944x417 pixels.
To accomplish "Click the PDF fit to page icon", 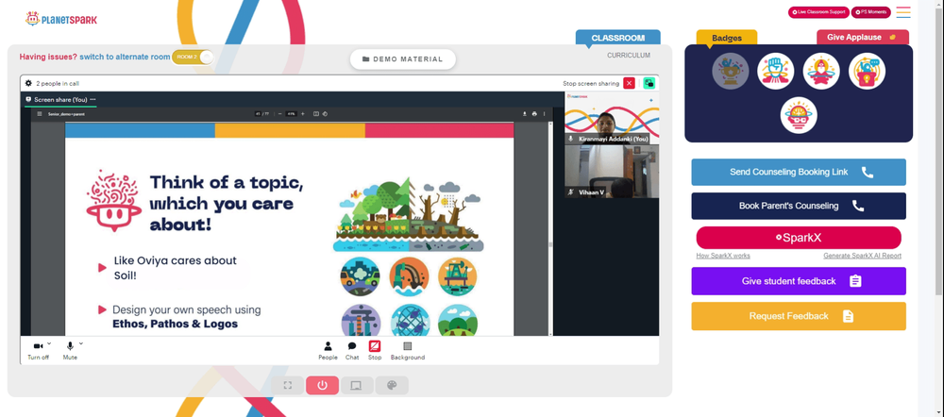I will tap(316, 114).
